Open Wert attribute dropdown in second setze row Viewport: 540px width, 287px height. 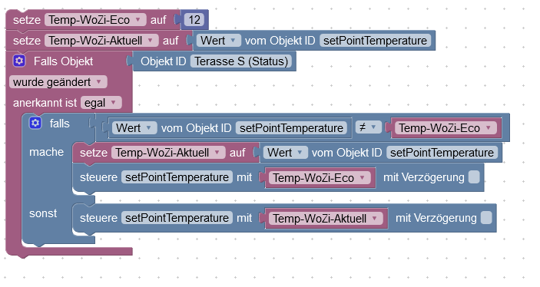click(218, 40)
